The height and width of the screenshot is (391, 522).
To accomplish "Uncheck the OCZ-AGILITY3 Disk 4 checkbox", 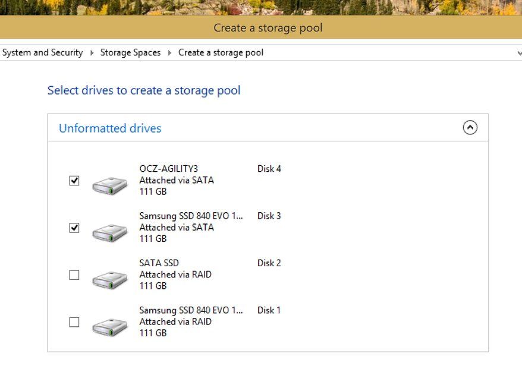I will (x=74, y=181).
